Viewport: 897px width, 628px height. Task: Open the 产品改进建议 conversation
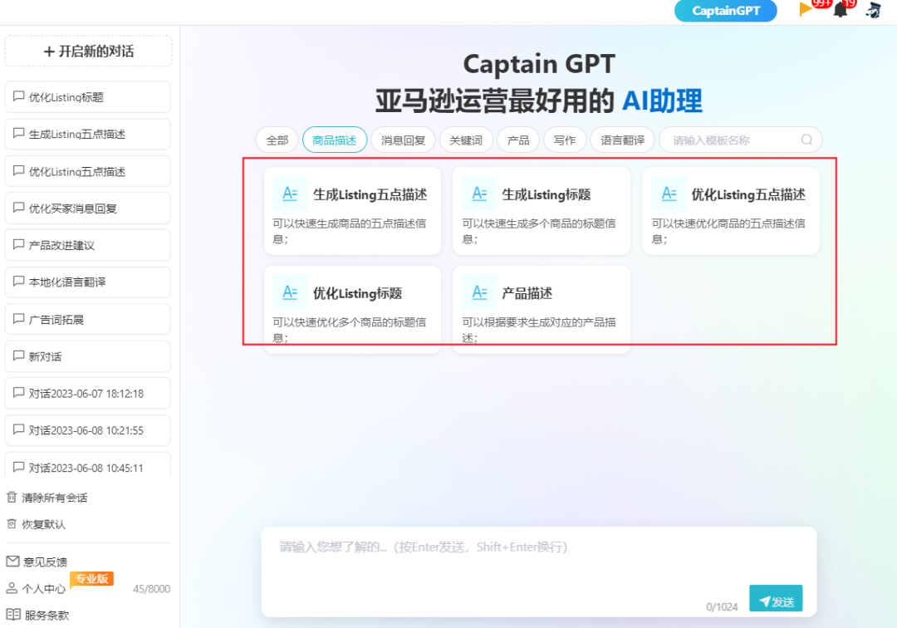[88, 245]
